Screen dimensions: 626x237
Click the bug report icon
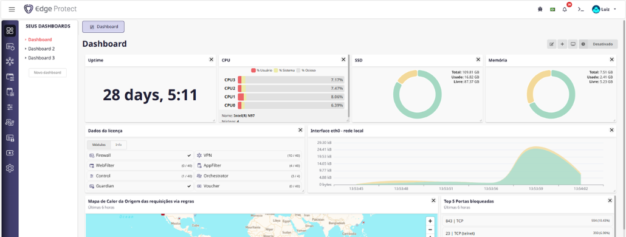[x=540, y=9]
